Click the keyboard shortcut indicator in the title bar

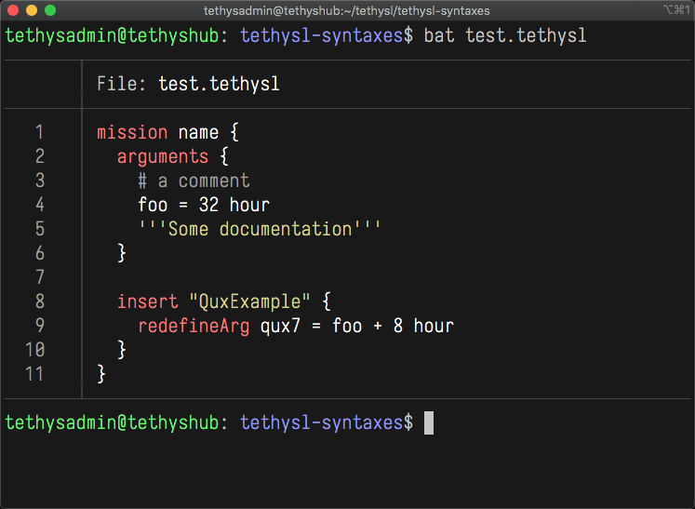click(674, 10)
